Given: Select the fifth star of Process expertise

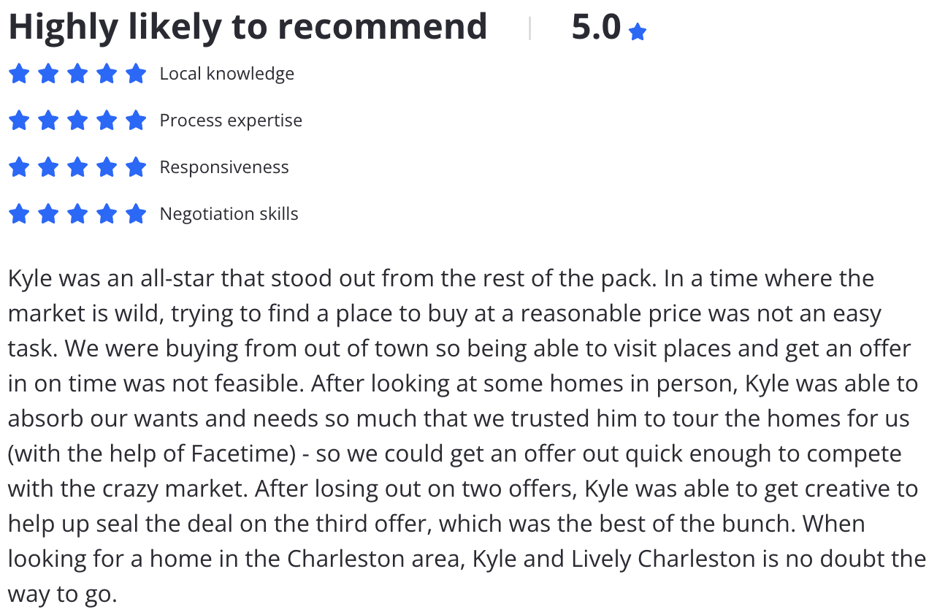Looking at the screenshot, I should coord(136,121).
